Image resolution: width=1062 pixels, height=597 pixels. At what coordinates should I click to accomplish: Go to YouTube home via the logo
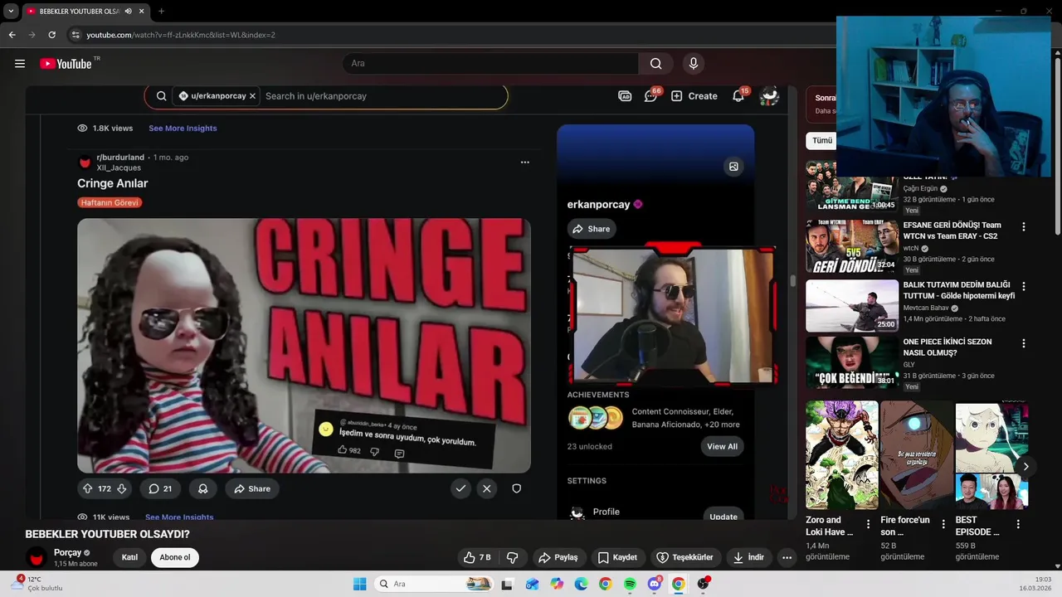(x=66, y=64)
